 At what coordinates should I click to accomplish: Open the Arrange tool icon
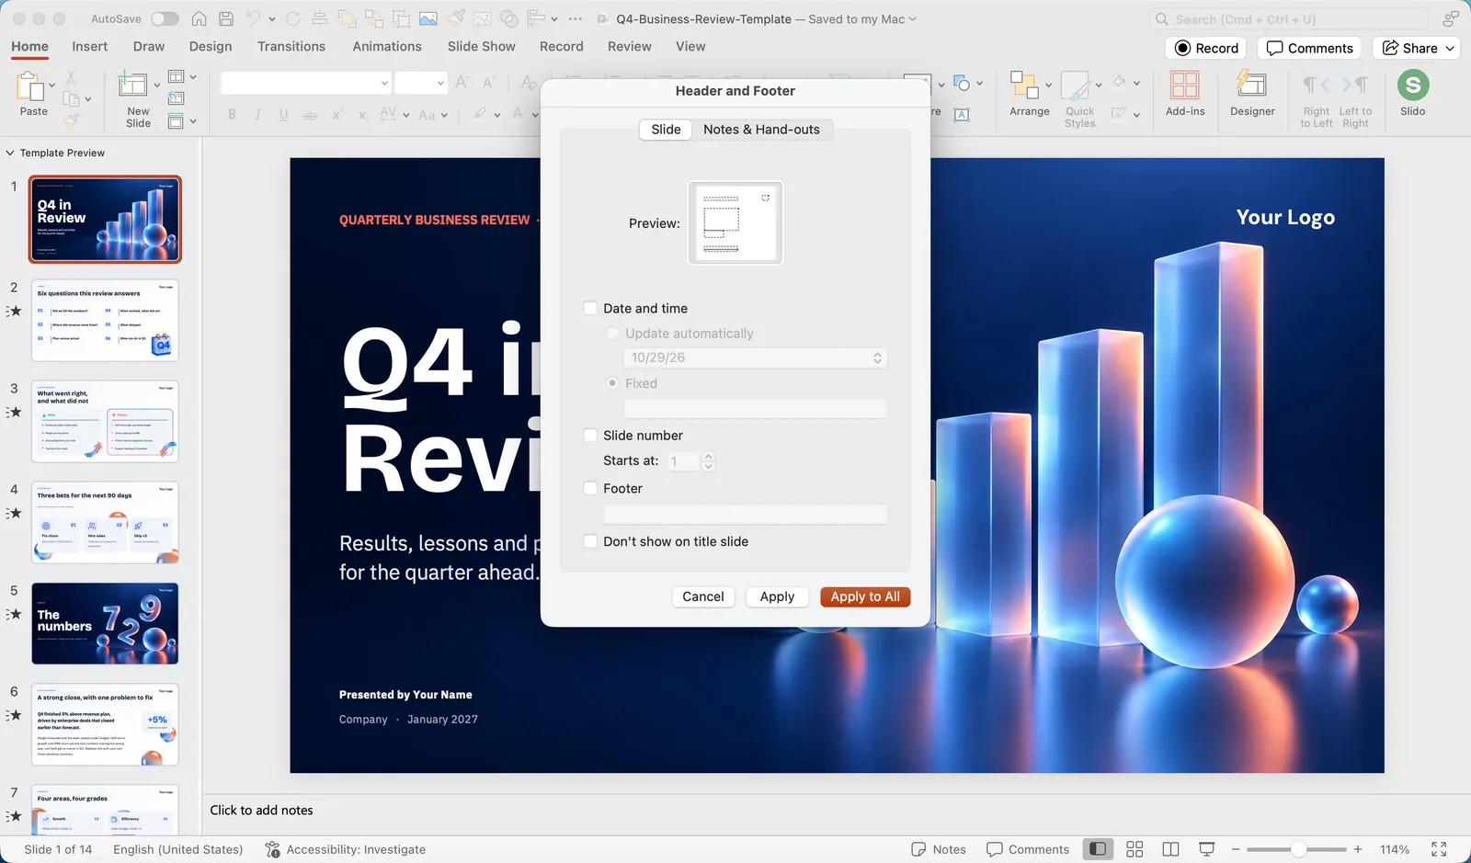(x=1024, y=85)
